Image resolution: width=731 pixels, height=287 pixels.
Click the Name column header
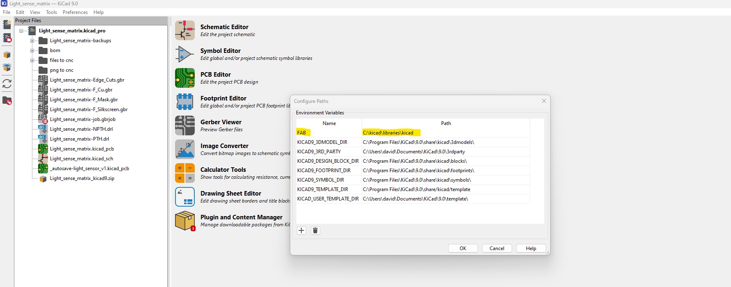329,123
